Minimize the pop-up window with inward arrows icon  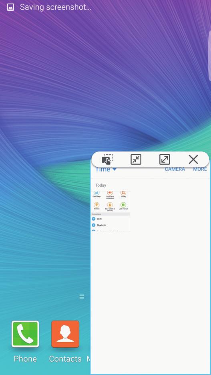136,159
